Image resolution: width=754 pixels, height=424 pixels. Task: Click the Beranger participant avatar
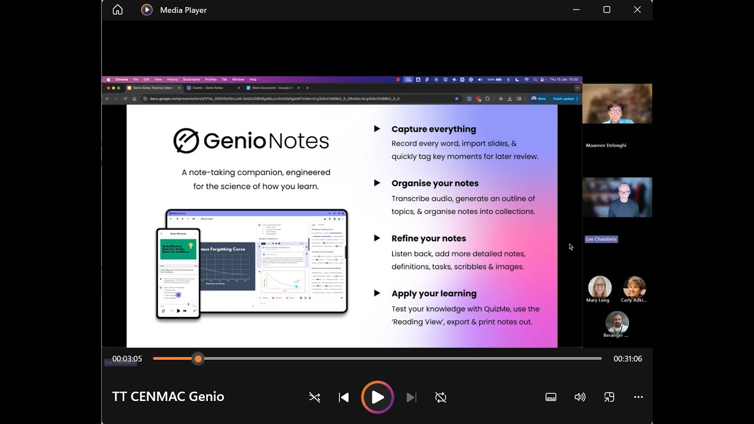pos(617,322)
